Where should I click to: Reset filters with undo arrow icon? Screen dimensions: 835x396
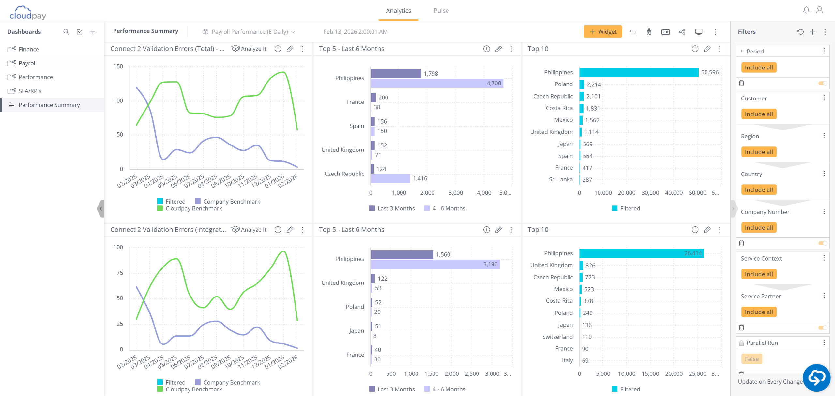800,32
